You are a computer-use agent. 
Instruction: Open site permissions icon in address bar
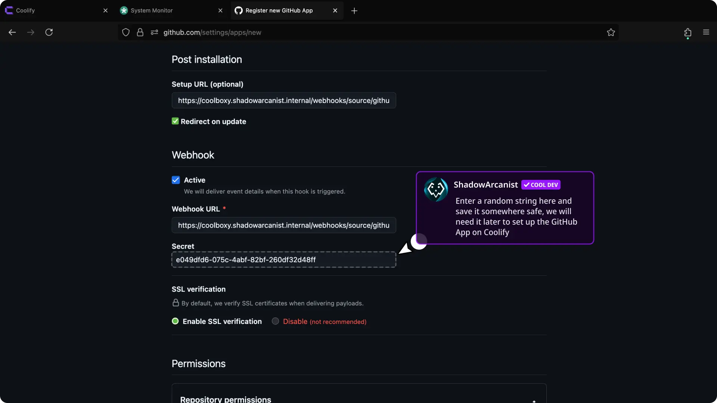(x=154, y=32)
